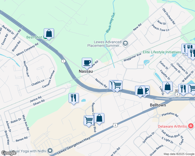This screenshot has width=195, height=156.
Task: Select the Belltown place label
Action: pyautogui.click(x=158, y=105)
